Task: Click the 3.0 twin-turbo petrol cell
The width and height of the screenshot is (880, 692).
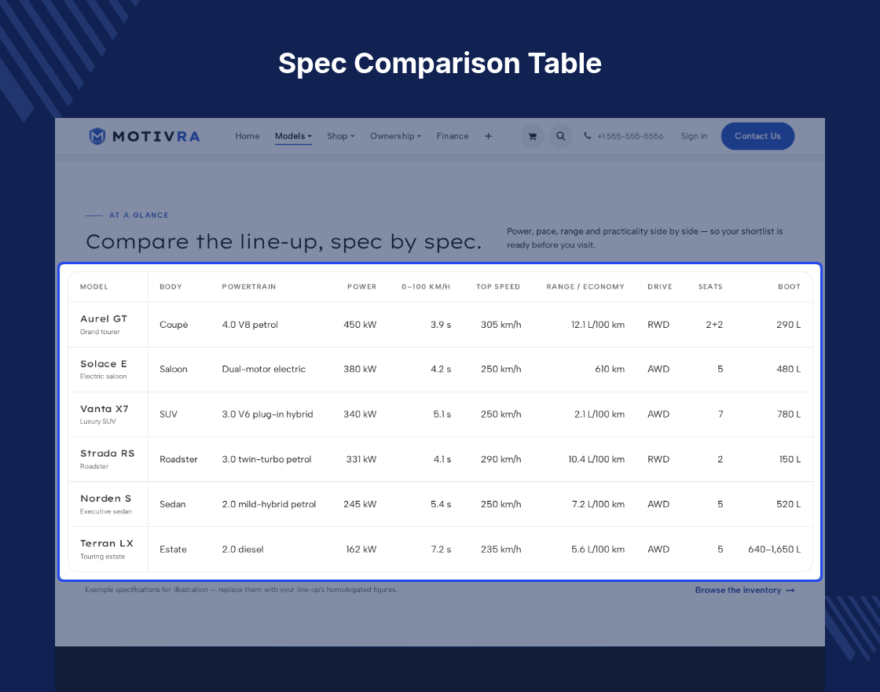Action: tap(266, 459)
